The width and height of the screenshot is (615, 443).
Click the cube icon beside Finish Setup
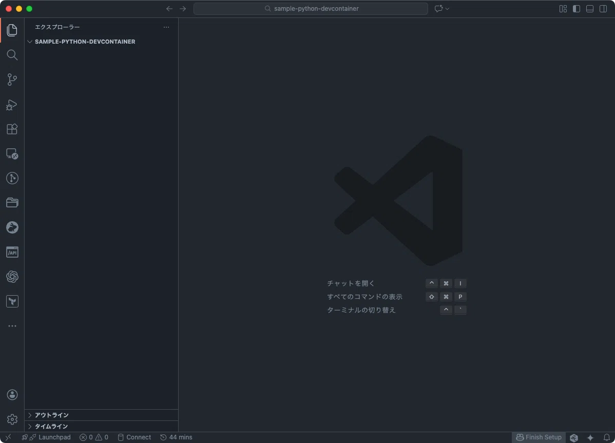coord(574,437)
